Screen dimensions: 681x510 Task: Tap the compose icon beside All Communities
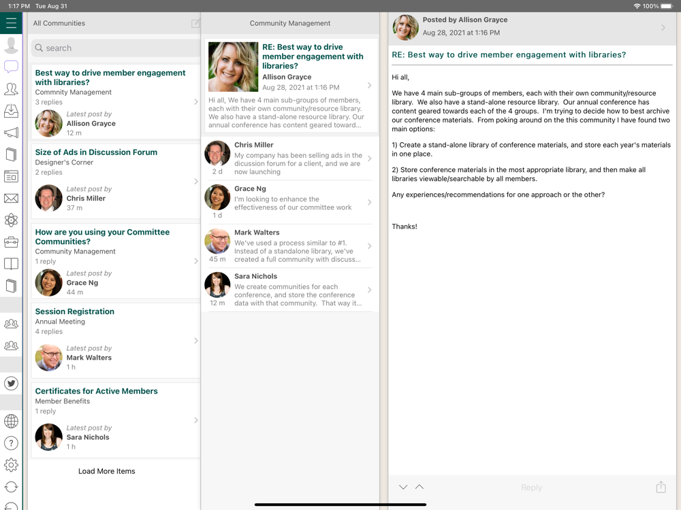195,23
